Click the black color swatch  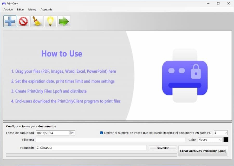226,140
